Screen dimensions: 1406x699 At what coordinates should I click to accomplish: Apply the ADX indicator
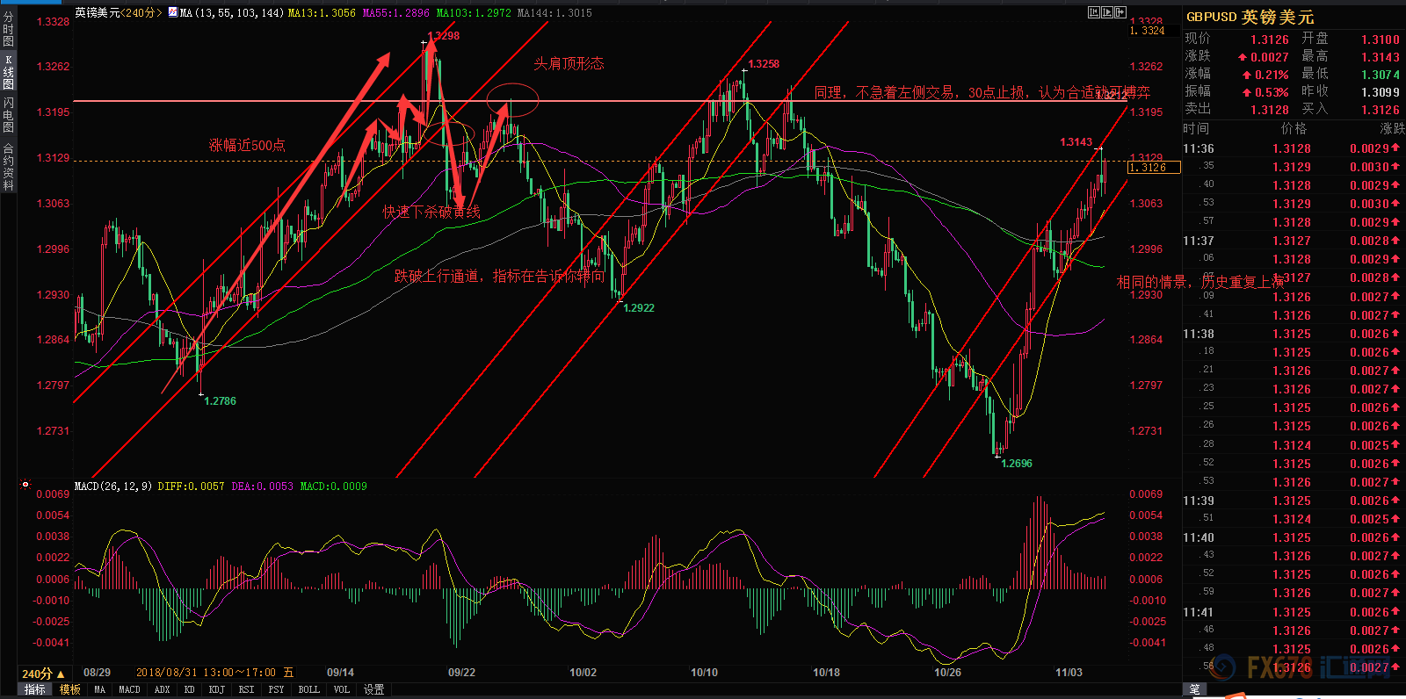162,689
